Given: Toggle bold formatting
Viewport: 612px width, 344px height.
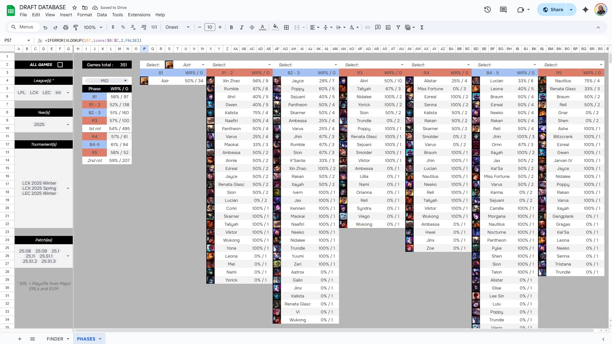Looking at the screenshot, I should point(232,27).
